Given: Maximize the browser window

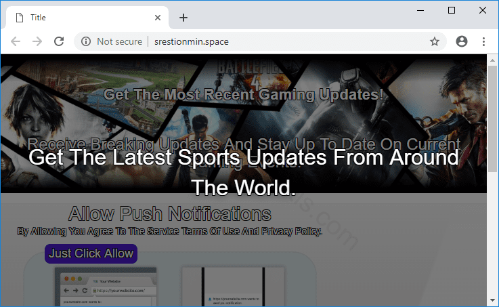Looking at the screenshot, I should [x=452, y=10].
